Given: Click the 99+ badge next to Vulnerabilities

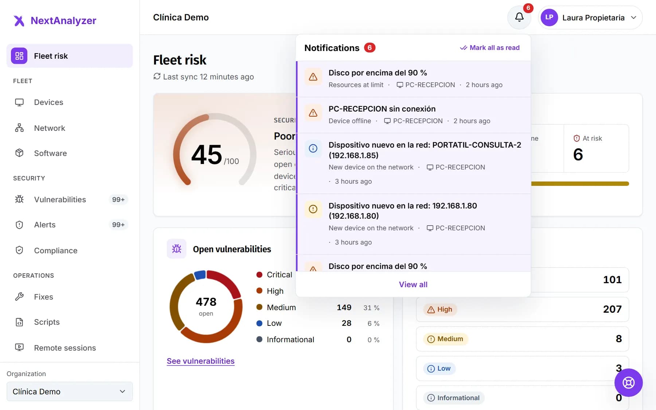Looking at the screenshot, I should pyautogui.click(x=118, y=199).
